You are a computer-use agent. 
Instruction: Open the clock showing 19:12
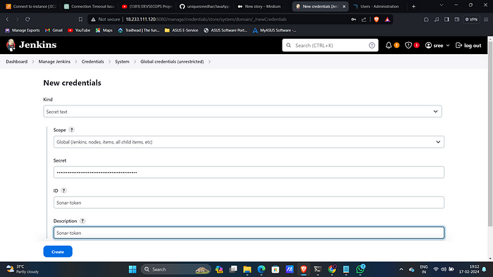point(469,269)
